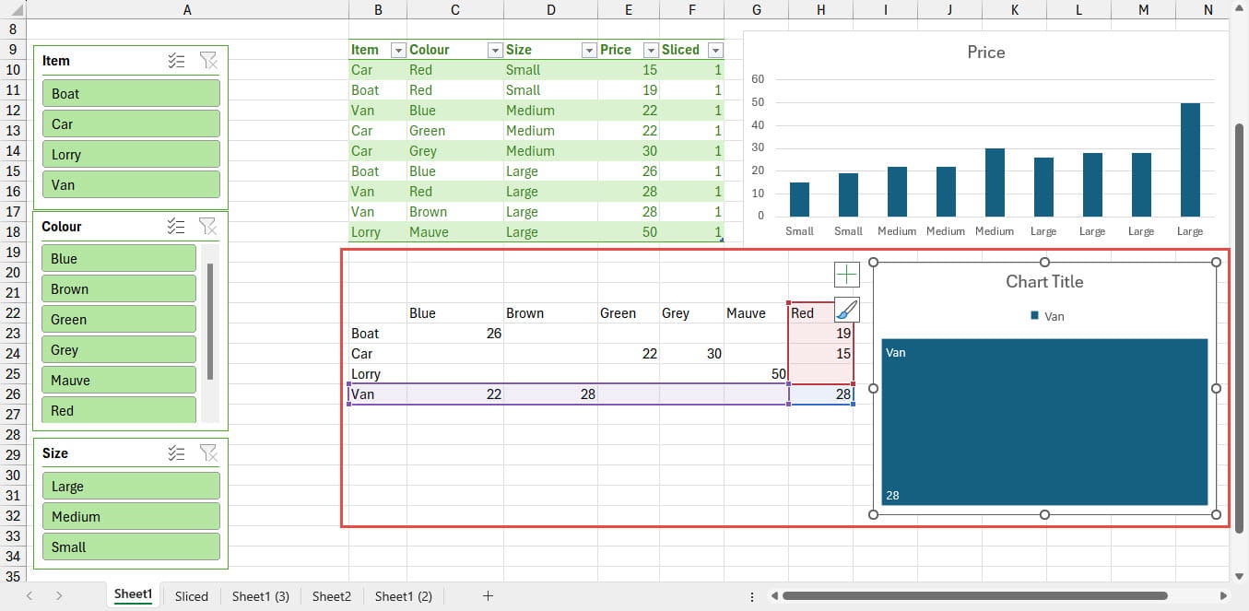This screenshot has height=611, width=1249.
Task: Clear the filter on the Colour slicer
Action: tap(208, 227)
